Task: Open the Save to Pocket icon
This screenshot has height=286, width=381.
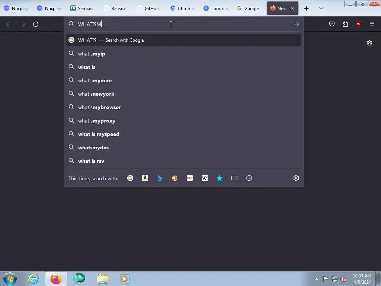Action: [x=332, y=24]
